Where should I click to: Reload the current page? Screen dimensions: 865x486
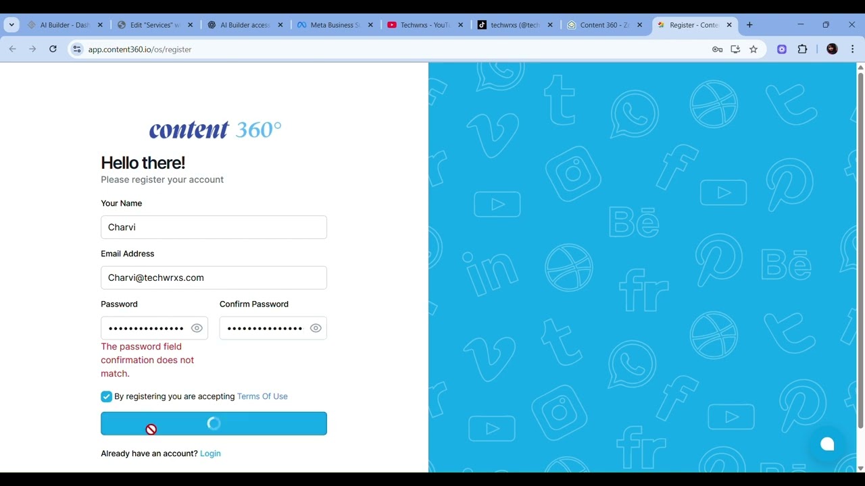click(53, 49)
